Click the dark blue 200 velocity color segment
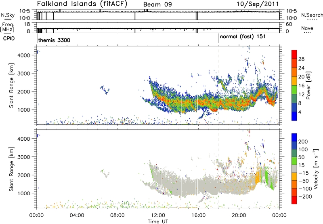 pyautogui.click(x=294, y=137)
